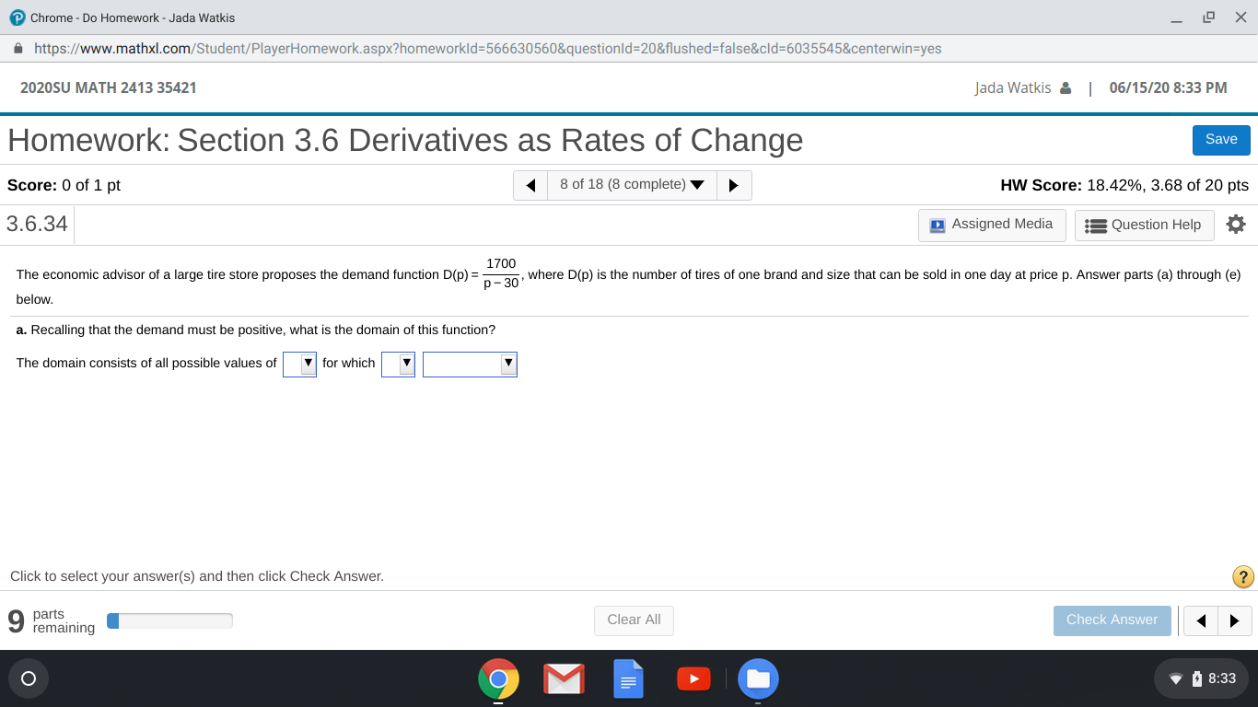
Task: Expand the '8 of 18 (8 complete)' question list
Action: [632, 185]
